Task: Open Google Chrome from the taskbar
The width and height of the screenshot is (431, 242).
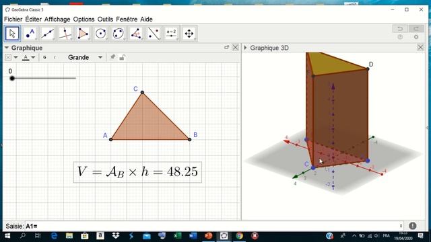Action: pos(240,236)
